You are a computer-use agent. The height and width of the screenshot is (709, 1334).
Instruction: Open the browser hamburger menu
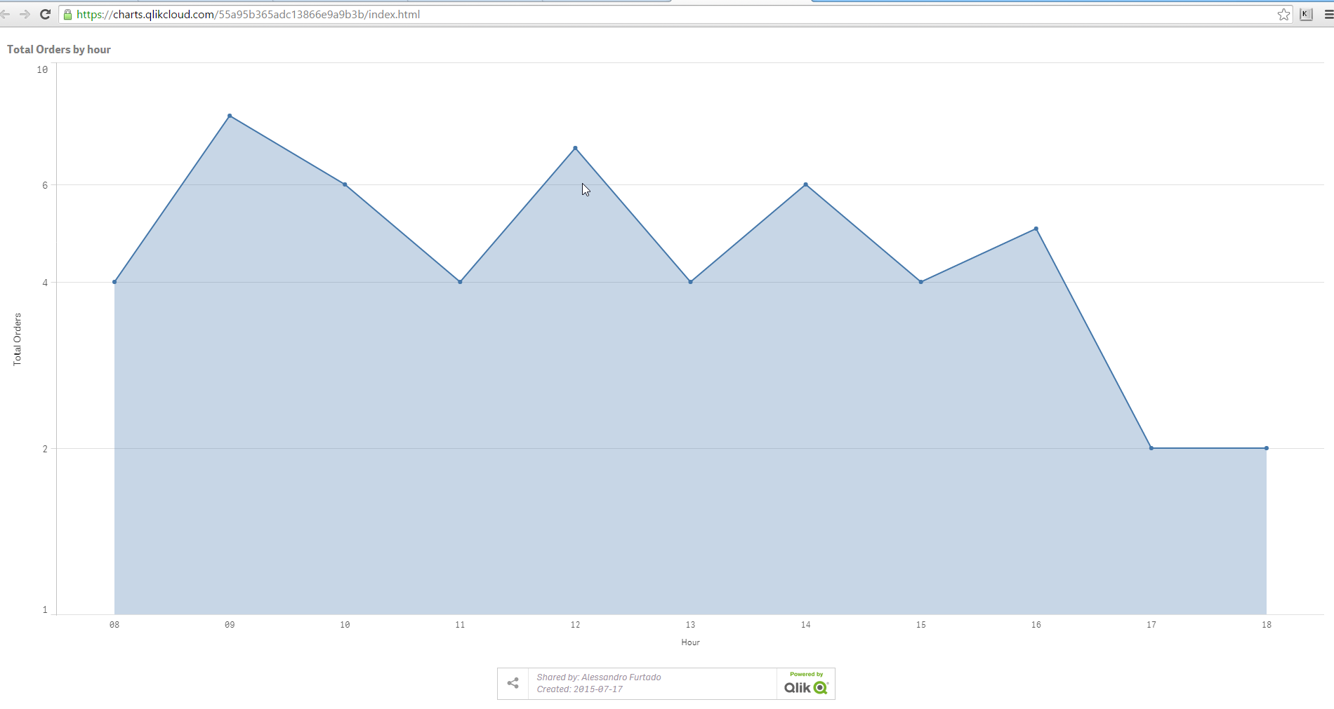(1328, 14)
